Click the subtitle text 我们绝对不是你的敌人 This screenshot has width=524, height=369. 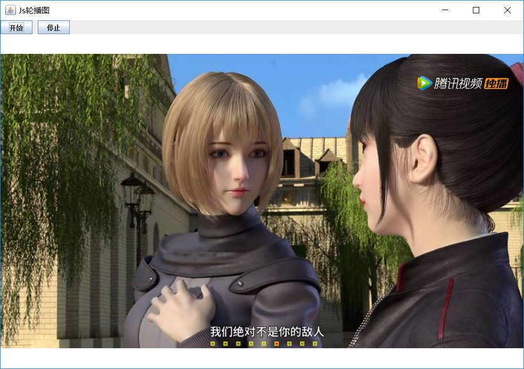267,332
